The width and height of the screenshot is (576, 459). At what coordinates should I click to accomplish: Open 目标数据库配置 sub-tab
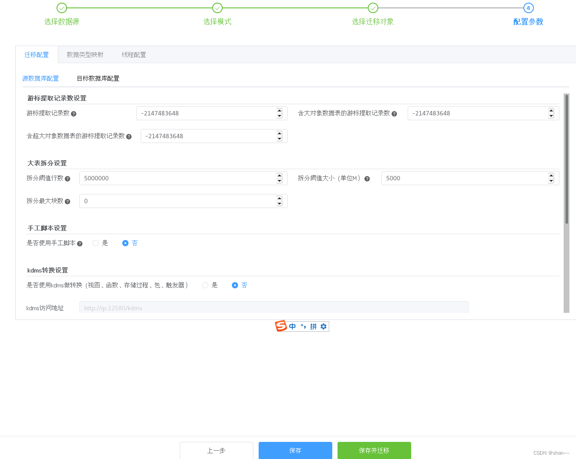tap(98, 79)
